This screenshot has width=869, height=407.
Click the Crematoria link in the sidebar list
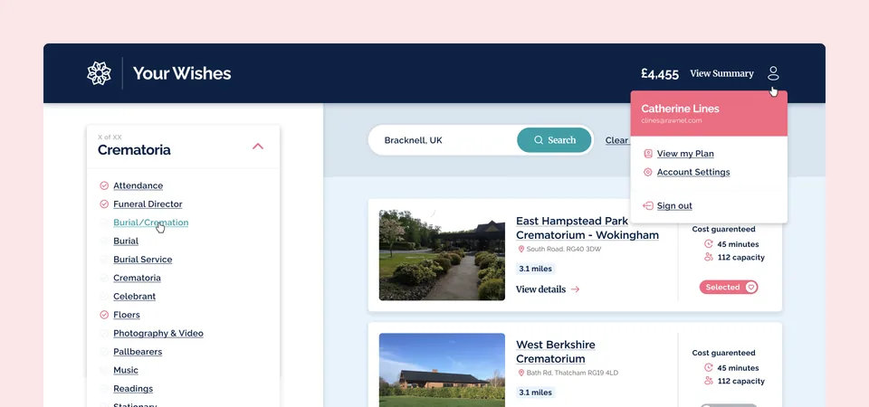[x=137, y=278]
